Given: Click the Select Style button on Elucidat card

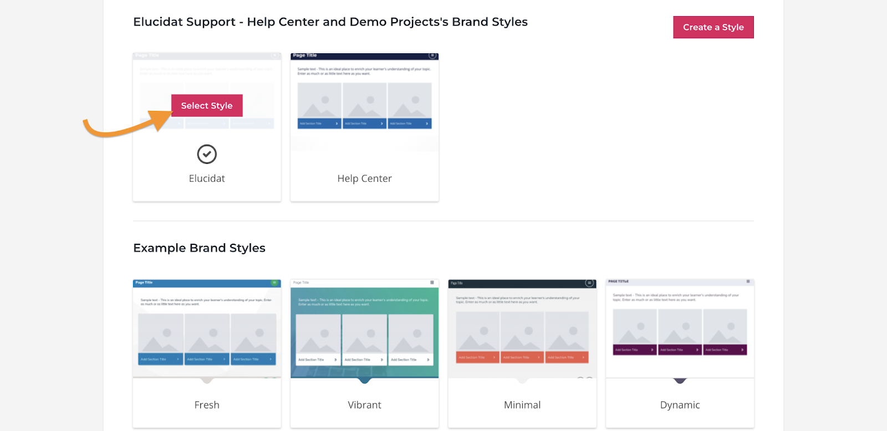Looking at the screenshot, I should [x=207, y=105].
